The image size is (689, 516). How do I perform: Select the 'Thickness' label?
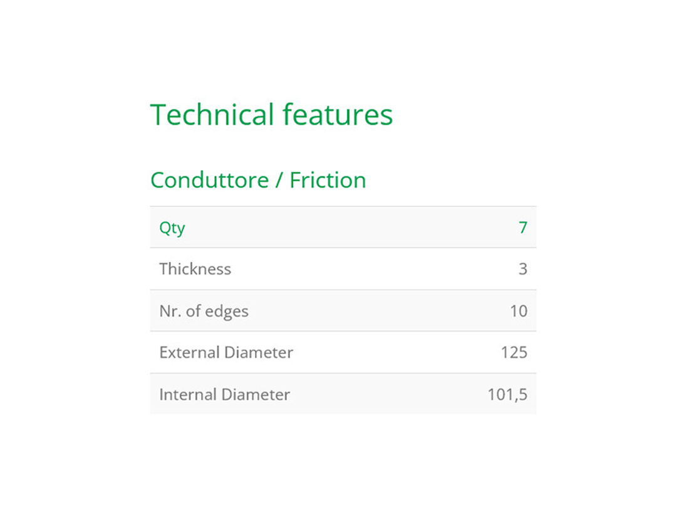pyautogui.click(x=195, y=269)
